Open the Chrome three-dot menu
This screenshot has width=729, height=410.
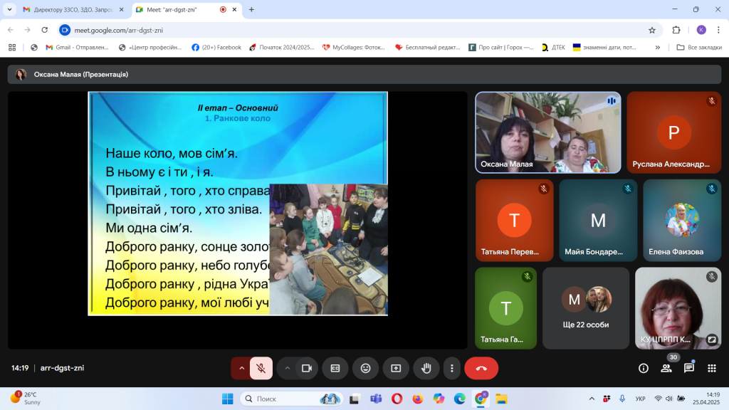(718, 30)
